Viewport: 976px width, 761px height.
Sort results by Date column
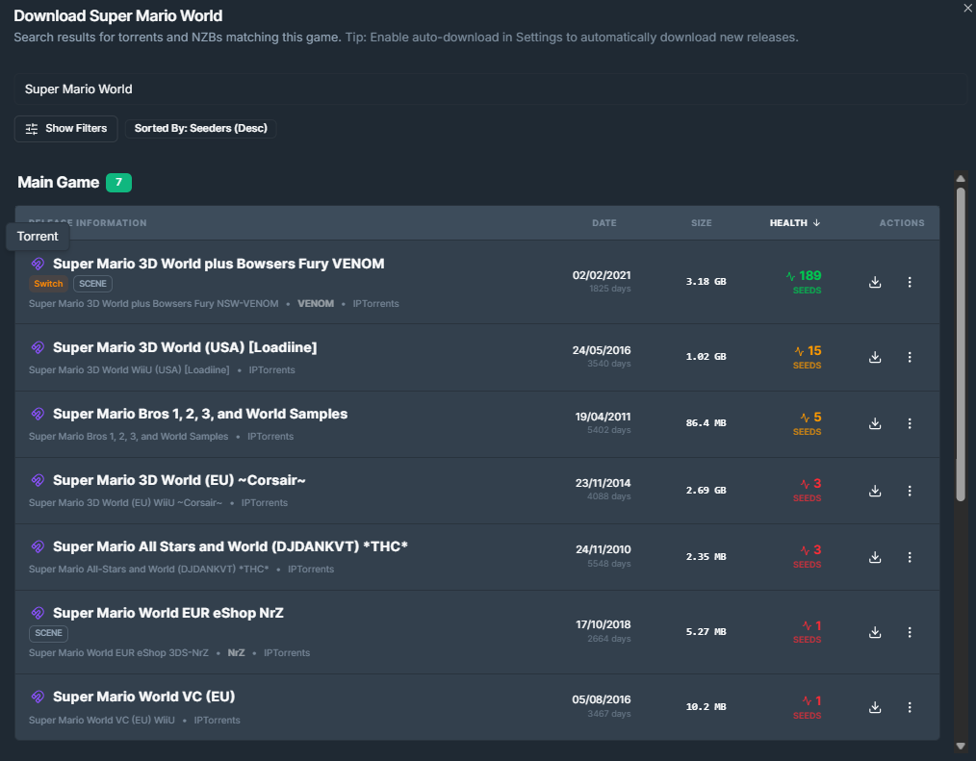tap(604, 223)
